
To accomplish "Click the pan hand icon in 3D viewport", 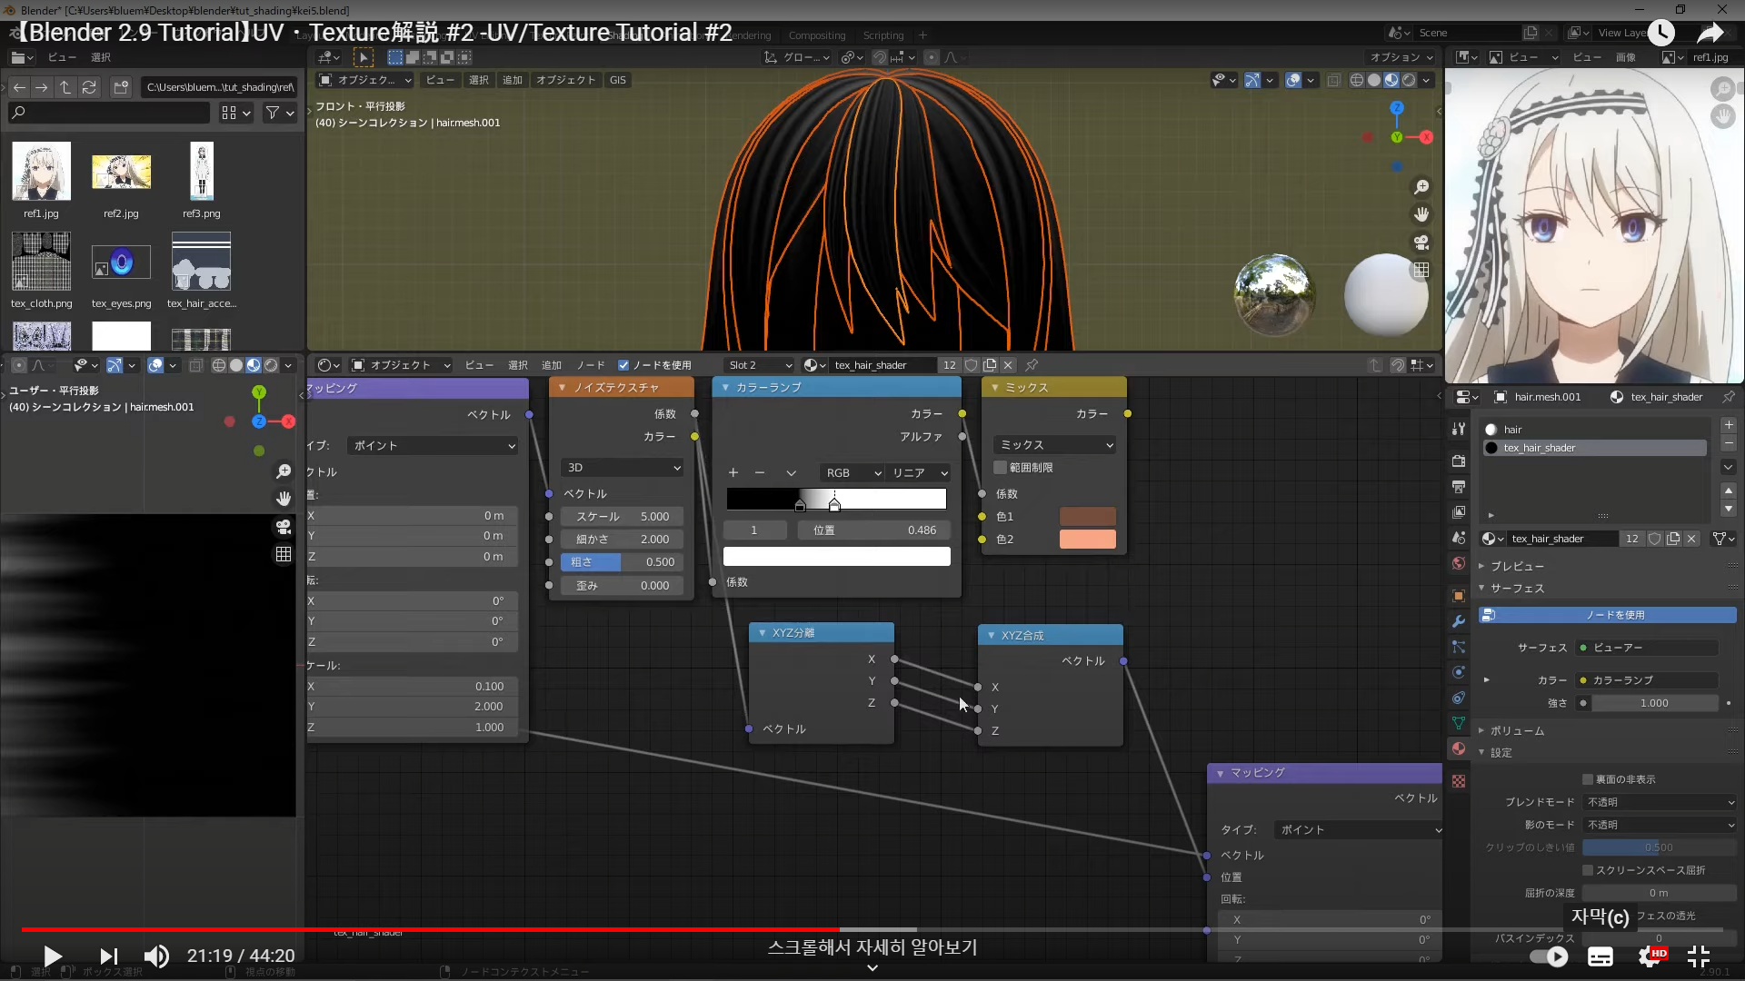I will [x=1421, y=214].
